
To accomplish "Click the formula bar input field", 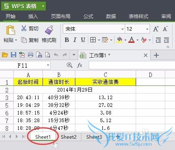I will (132, 65).
